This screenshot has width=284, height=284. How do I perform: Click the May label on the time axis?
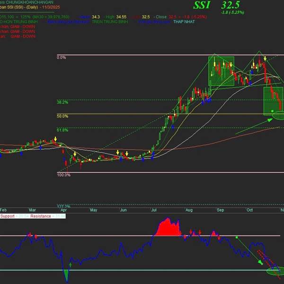pyautogui.click(x=94, y=210)
